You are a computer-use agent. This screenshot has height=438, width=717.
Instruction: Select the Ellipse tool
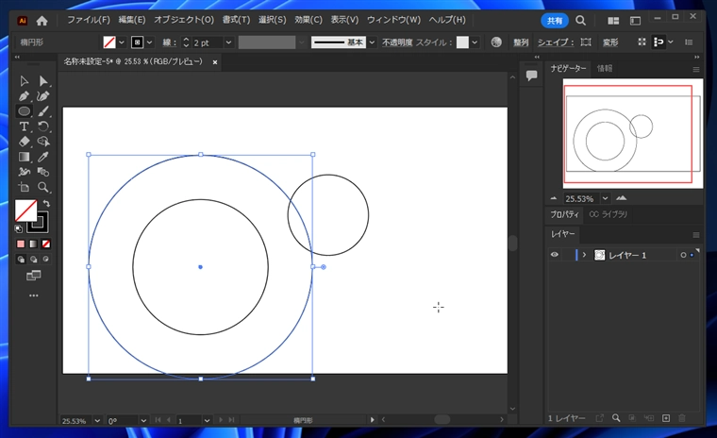(24, 111)
